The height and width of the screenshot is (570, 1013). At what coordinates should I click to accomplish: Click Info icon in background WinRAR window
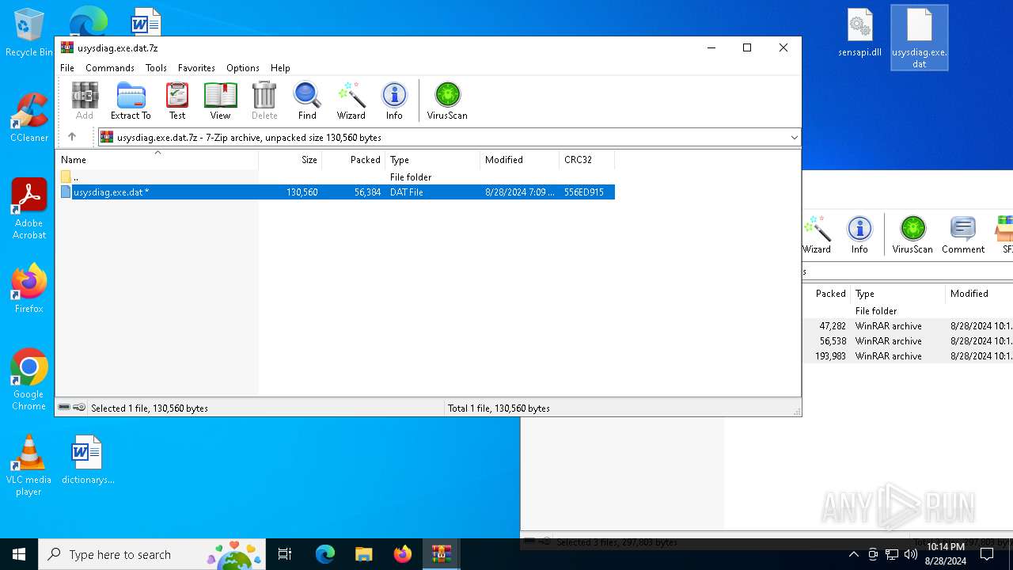859,235
